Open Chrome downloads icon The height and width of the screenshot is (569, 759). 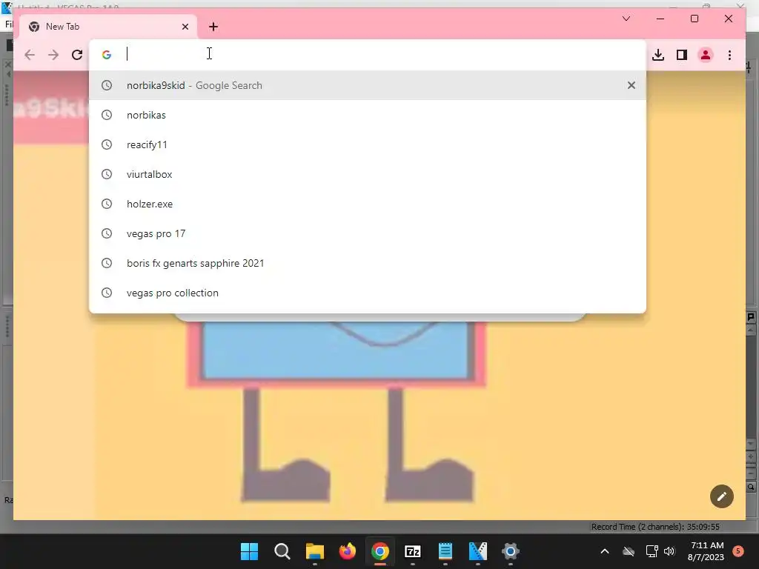658,55
